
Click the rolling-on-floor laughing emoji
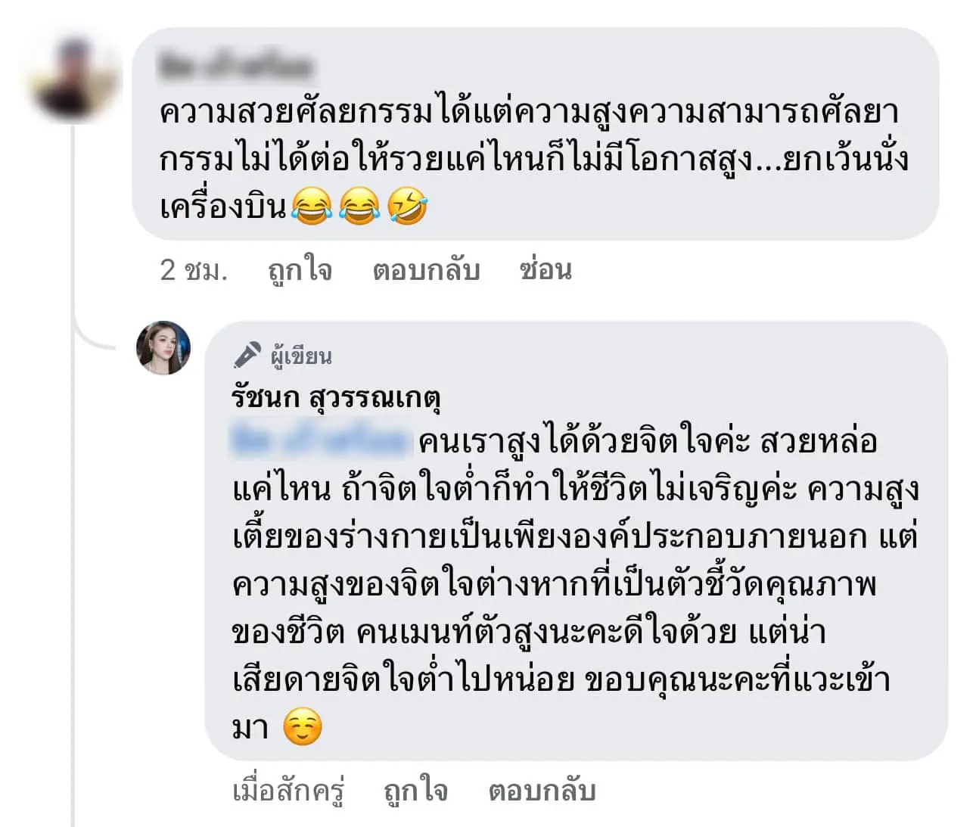tap(408, 207)
